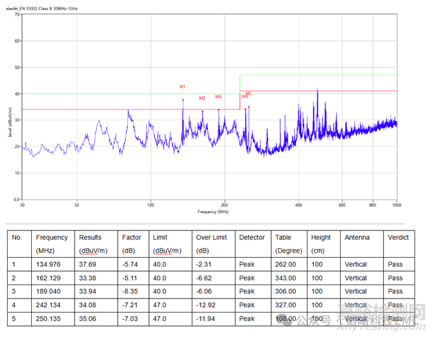Screen dimensions: 433x338
Task: Select the No. column header
Action: (17, 237)
